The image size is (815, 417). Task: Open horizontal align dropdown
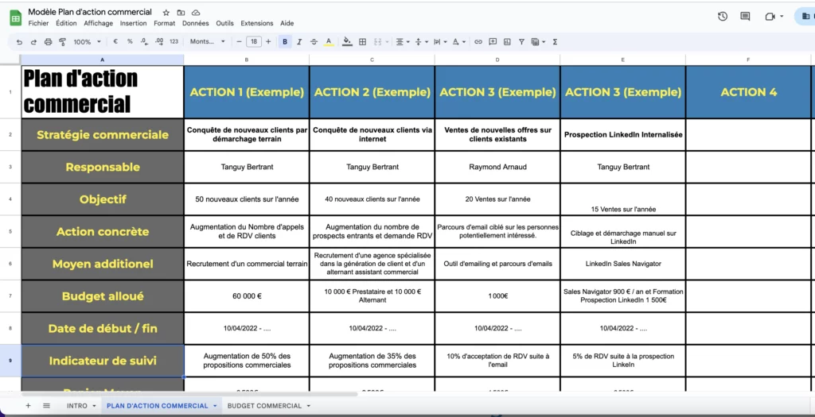pos(403,42)
